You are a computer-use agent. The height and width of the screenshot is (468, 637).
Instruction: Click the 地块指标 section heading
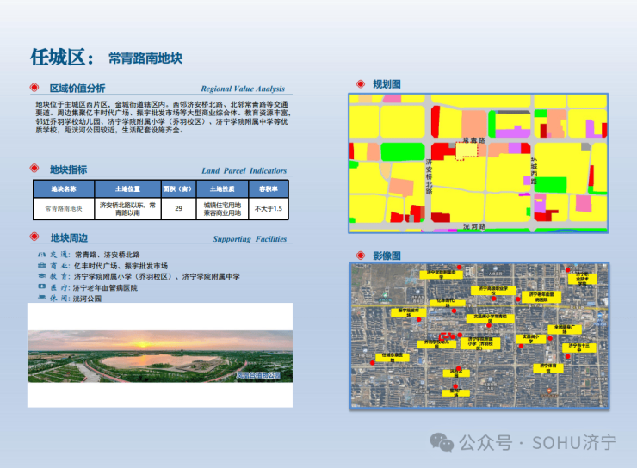point(68,169)
